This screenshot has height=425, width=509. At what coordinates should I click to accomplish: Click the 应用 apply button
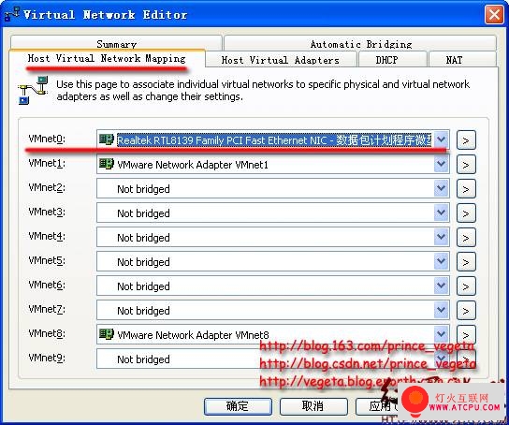click(378, 406)
